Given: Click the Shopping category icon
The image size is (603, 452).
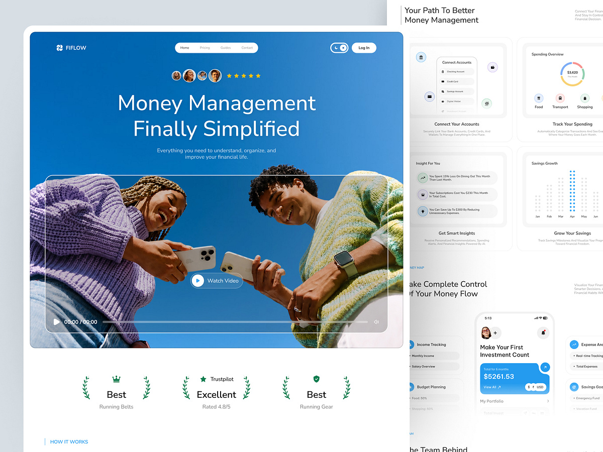Looking at the screenshot, I should (585, 98).
